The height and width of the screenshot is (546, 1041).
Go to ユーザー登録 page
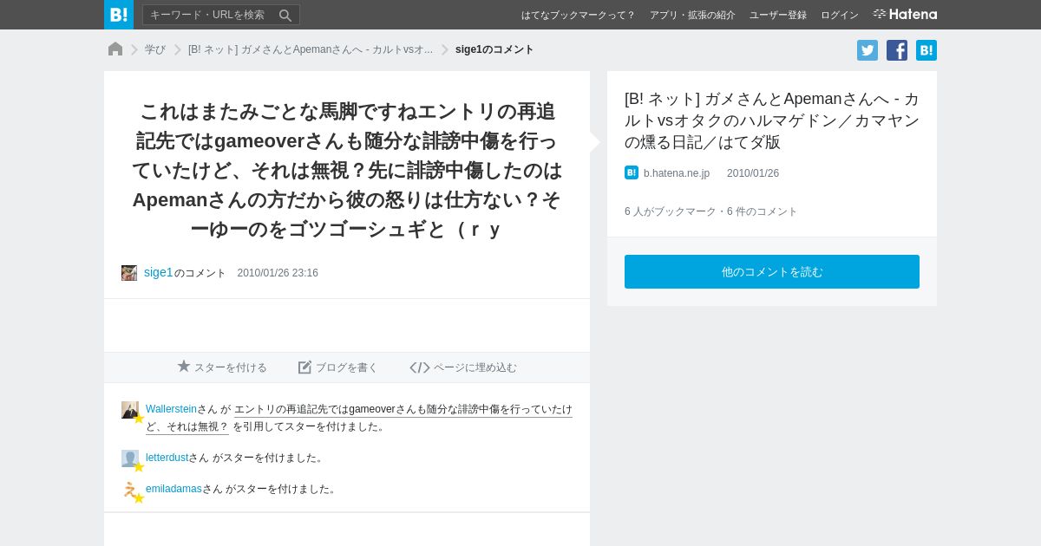point(778,15)
